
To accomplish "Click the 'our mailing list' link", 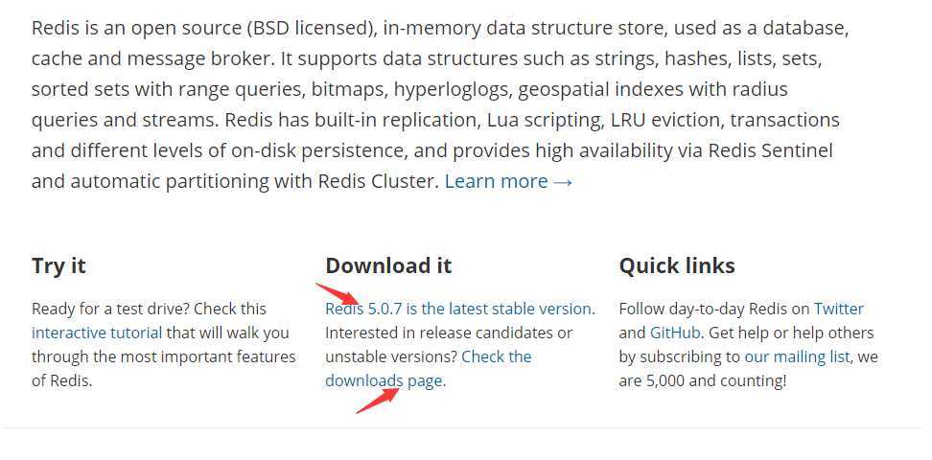I will coord(798,356).
